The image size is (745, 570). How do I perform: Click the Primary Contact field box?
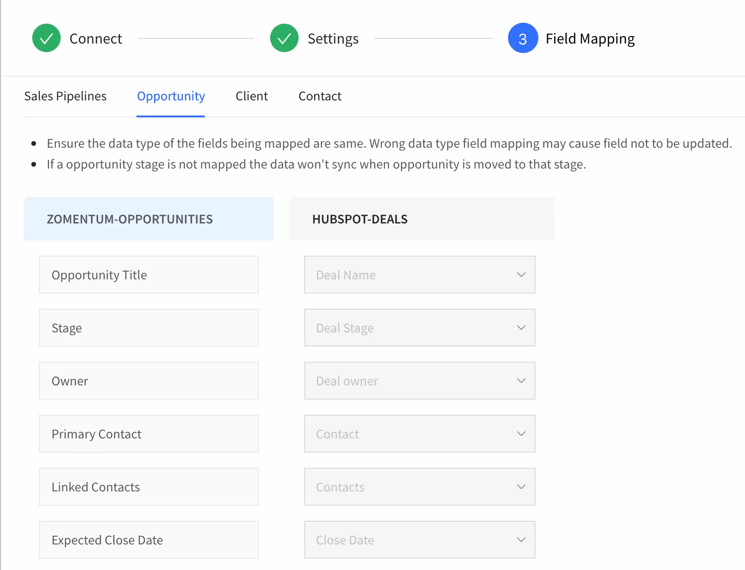click(149, 434)
